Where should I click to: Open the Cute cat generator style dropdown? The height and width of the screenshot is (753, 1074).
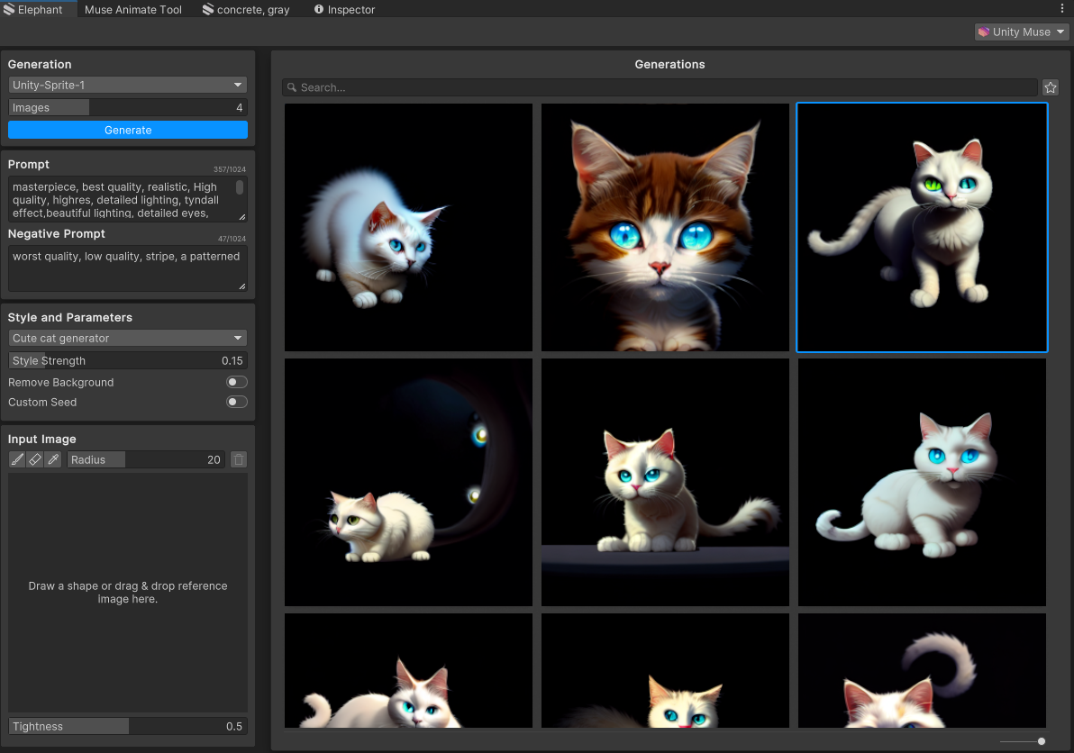[127, 338]
